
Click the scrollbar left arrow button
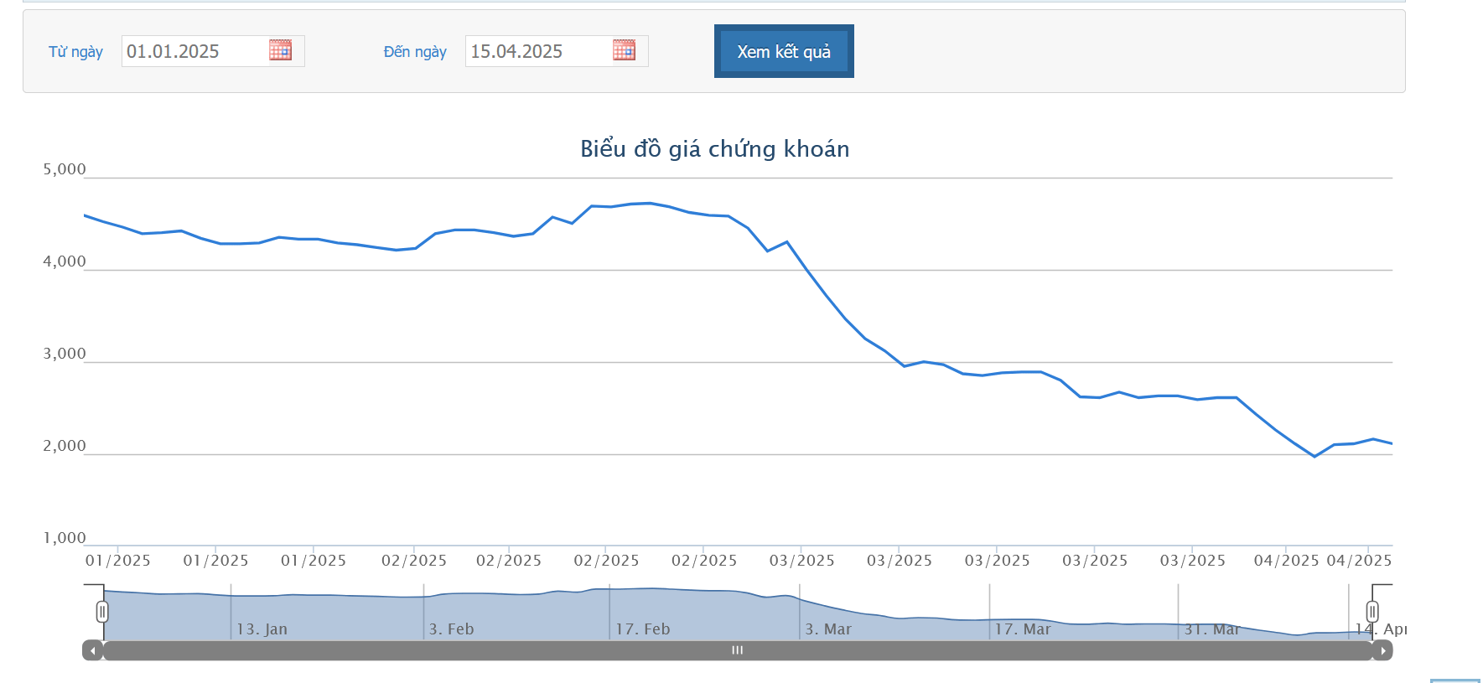[x=92, y=650]
